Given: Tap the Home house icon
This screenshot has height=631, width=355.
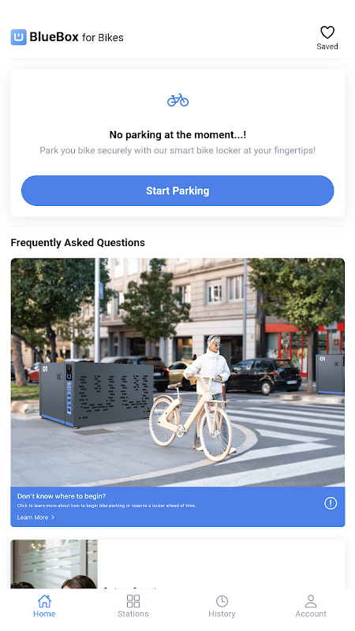Looking at the screenshot, I should [44, 601].
